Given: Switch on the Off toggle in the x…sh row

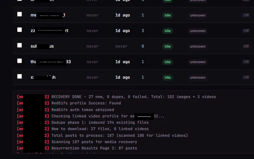Looking at the screenshot, I should pos(246,77).
